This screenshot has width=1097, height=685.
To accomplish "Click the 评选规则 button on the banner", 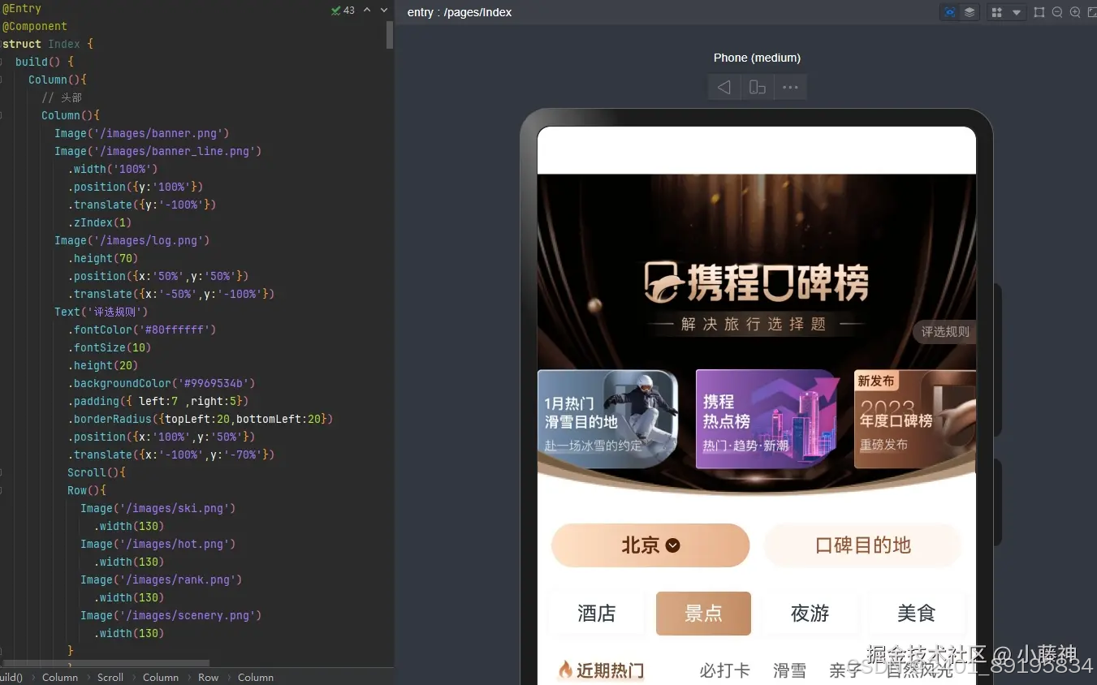I will tap(944, 331).
